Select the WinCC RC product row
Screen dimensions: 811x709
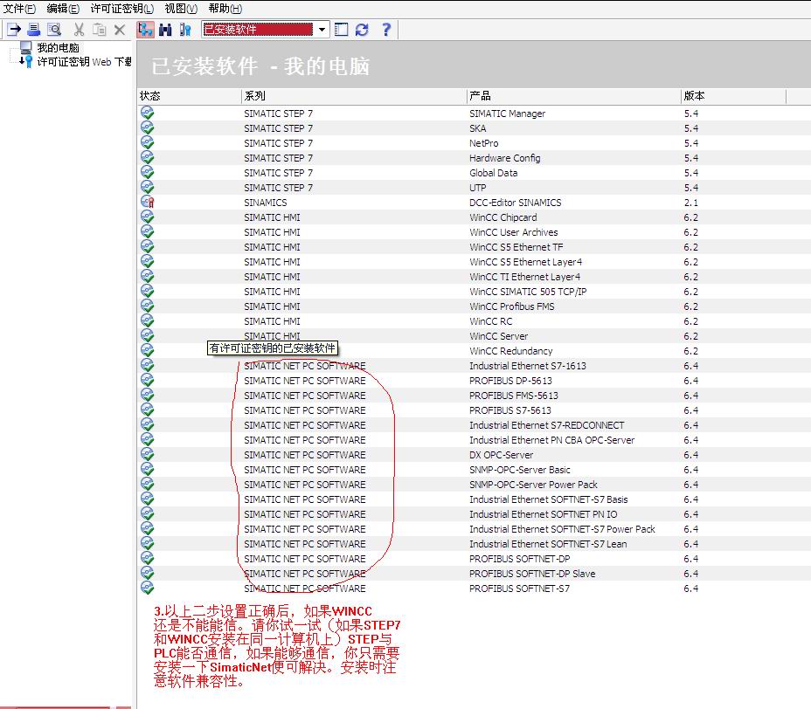(490, 321)
